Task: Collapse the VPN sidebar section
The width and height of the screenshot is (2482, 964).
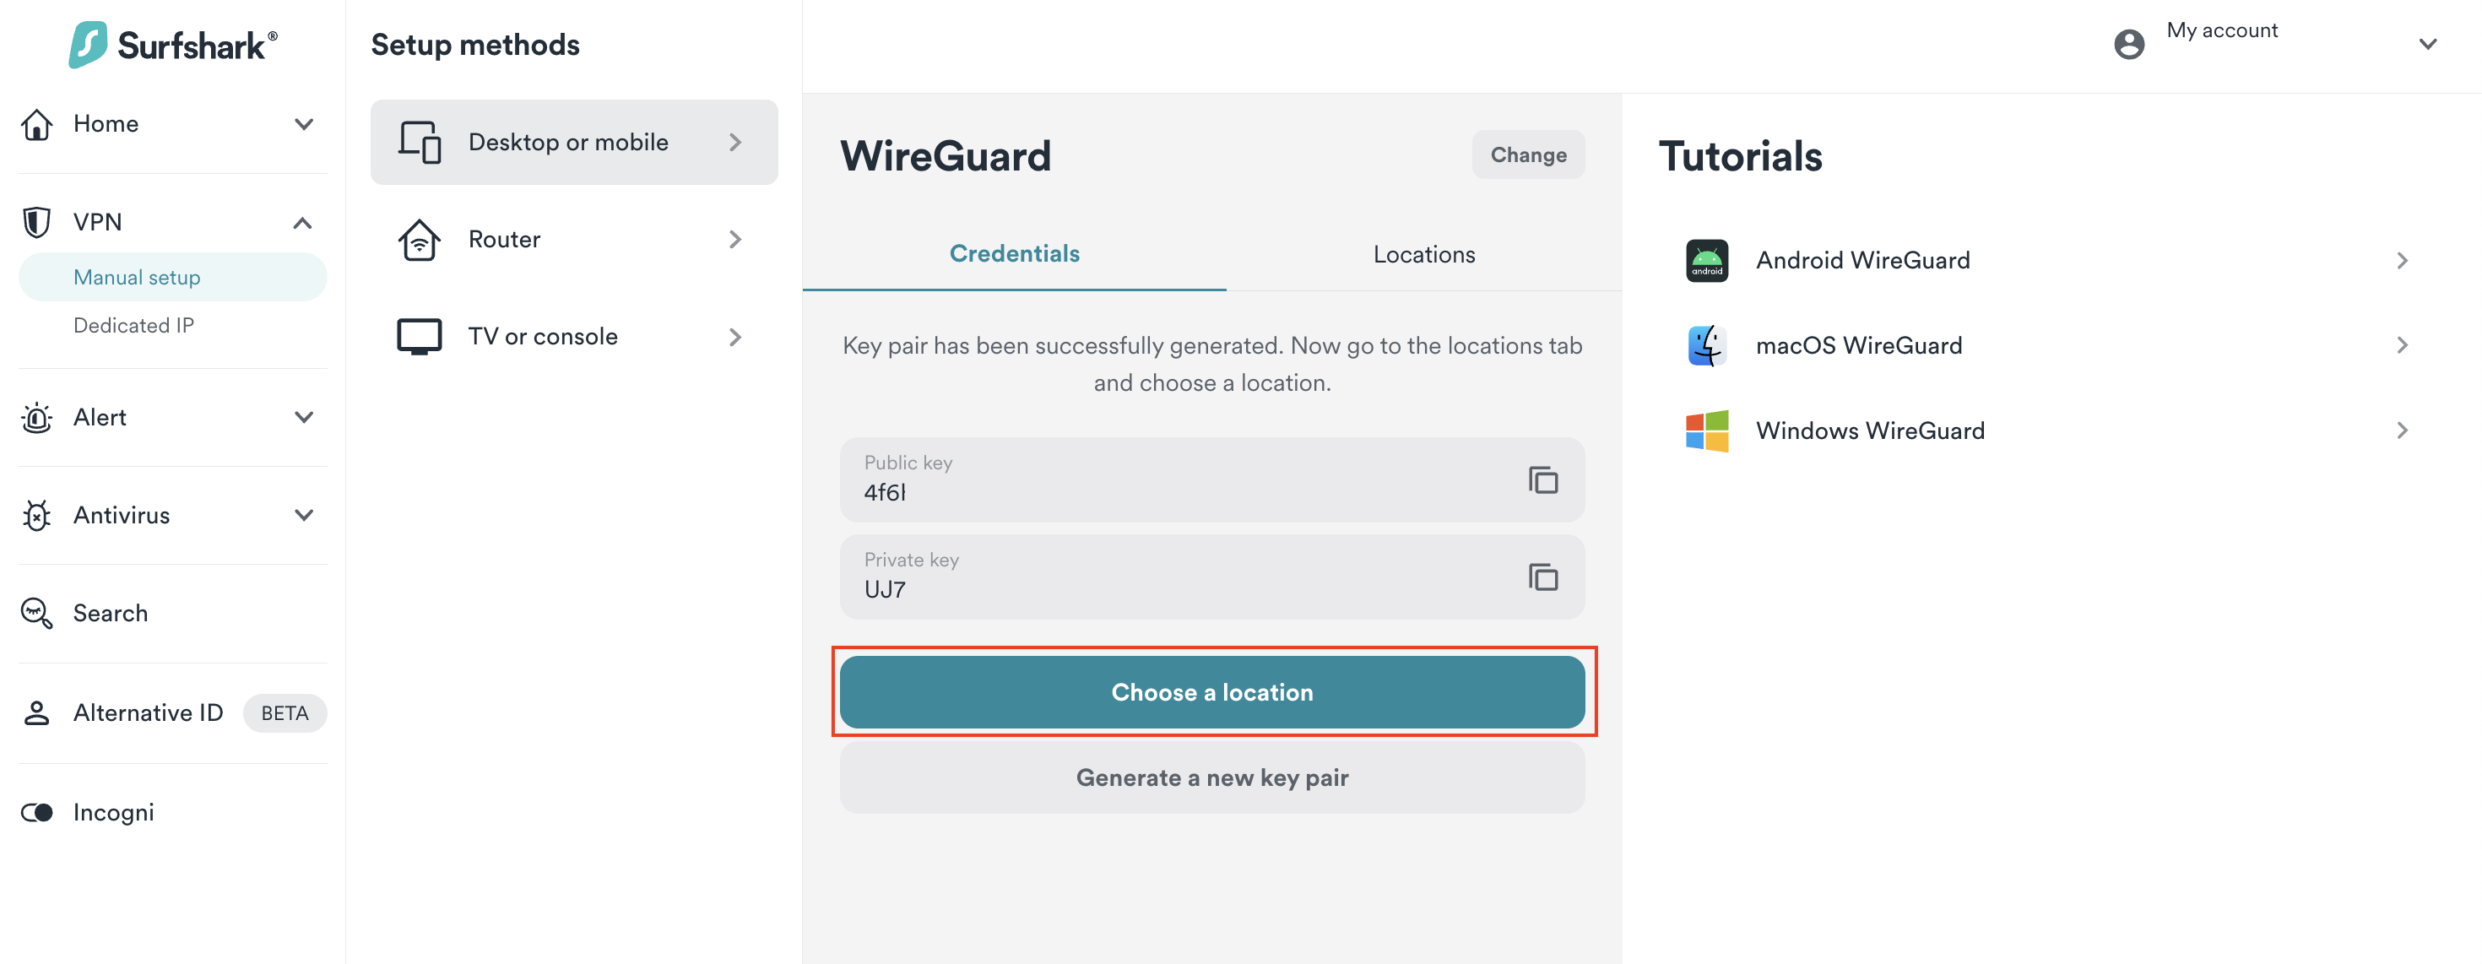Action: point(302,223)
